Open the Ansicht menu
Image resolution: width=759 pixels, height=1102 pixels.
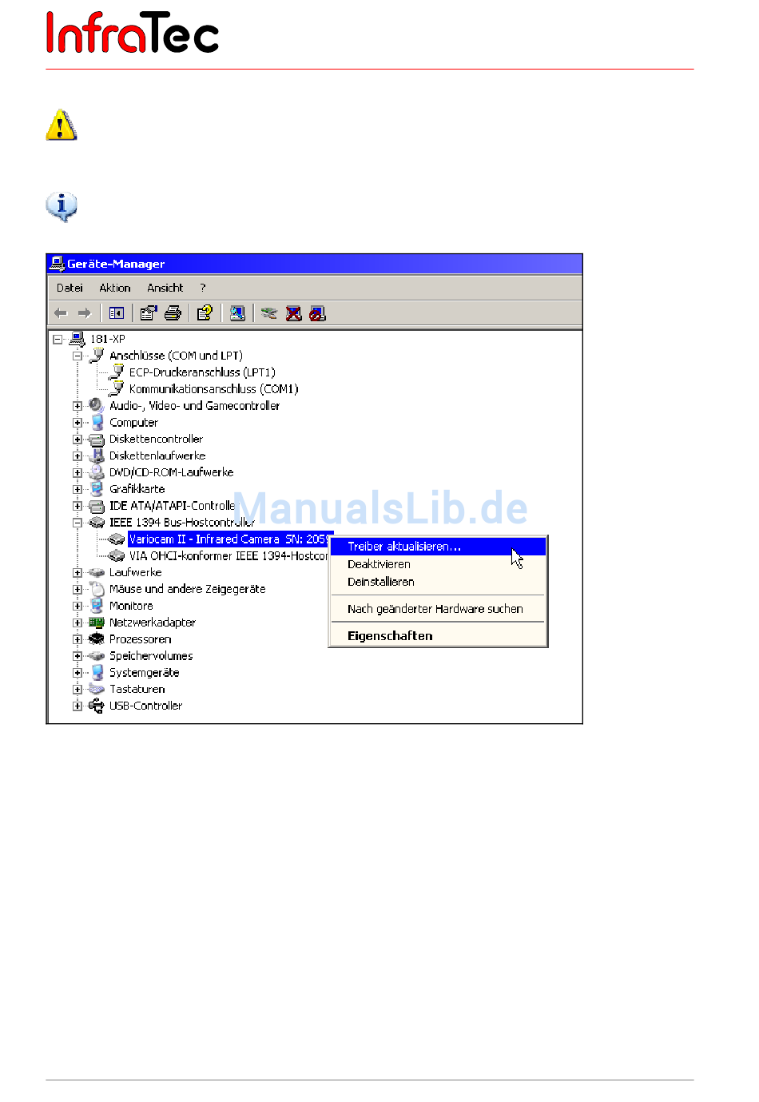165,288
